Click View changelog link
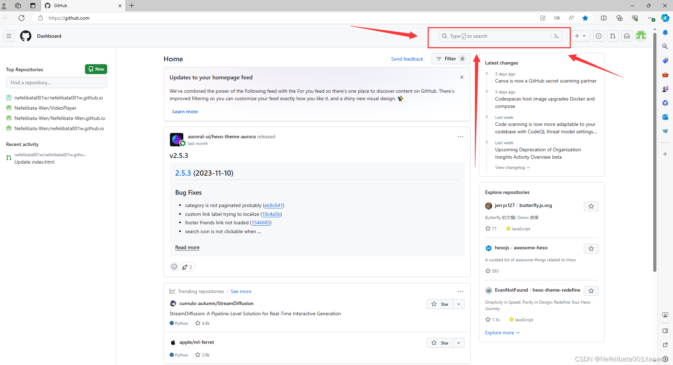The height and width of the screenshot is (365, 673). pyautogui.click(x=512, y=168)
